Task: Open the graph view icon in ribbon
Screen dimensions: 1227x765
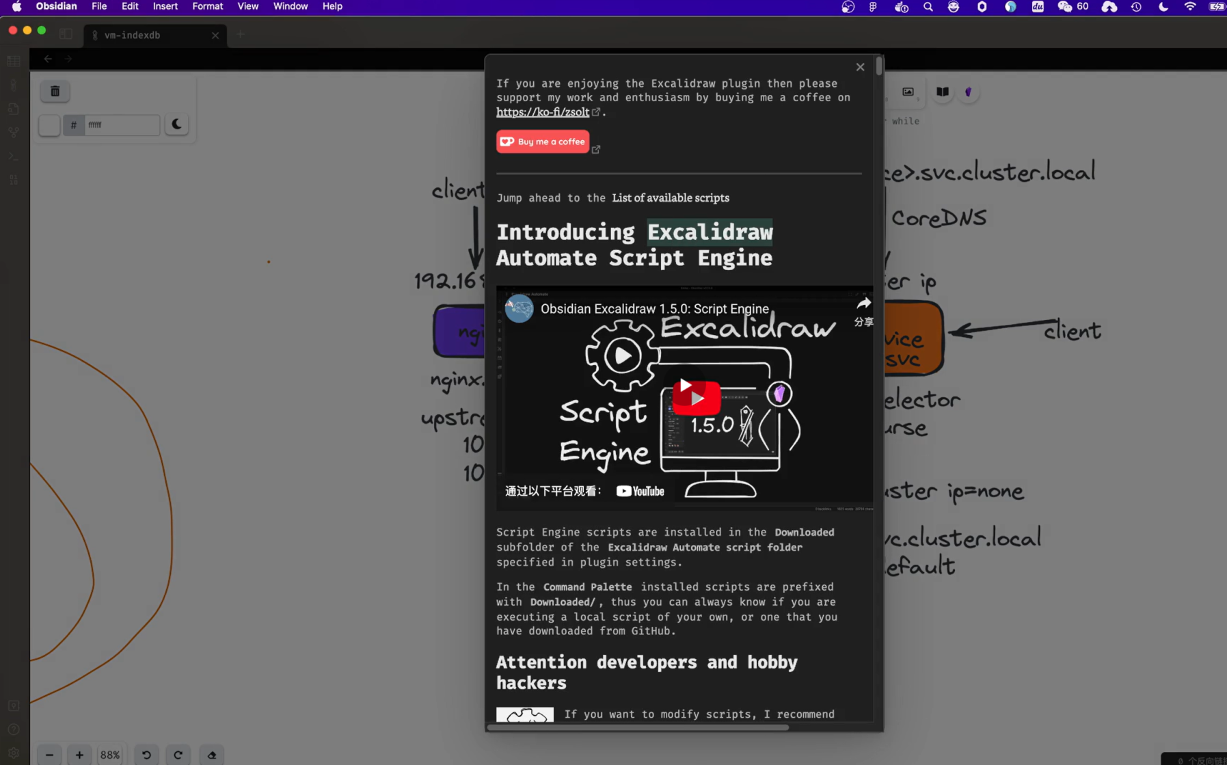Action: (14, 133)
